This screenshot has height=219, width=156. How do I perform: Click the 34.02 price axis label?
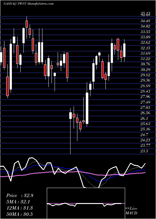[x=145, y=26]
